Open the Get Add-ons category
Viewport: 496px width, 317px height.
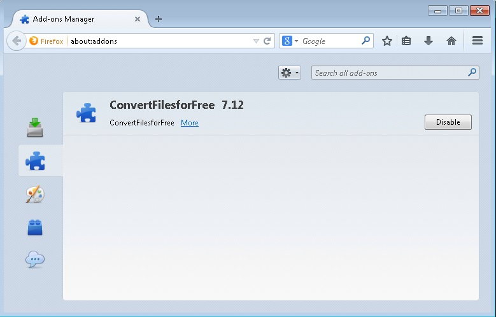click(35, 127)
